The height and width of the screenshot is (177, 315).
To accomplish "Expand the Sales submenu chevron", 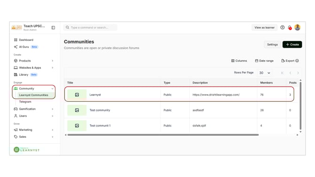I will pos(53,137).
